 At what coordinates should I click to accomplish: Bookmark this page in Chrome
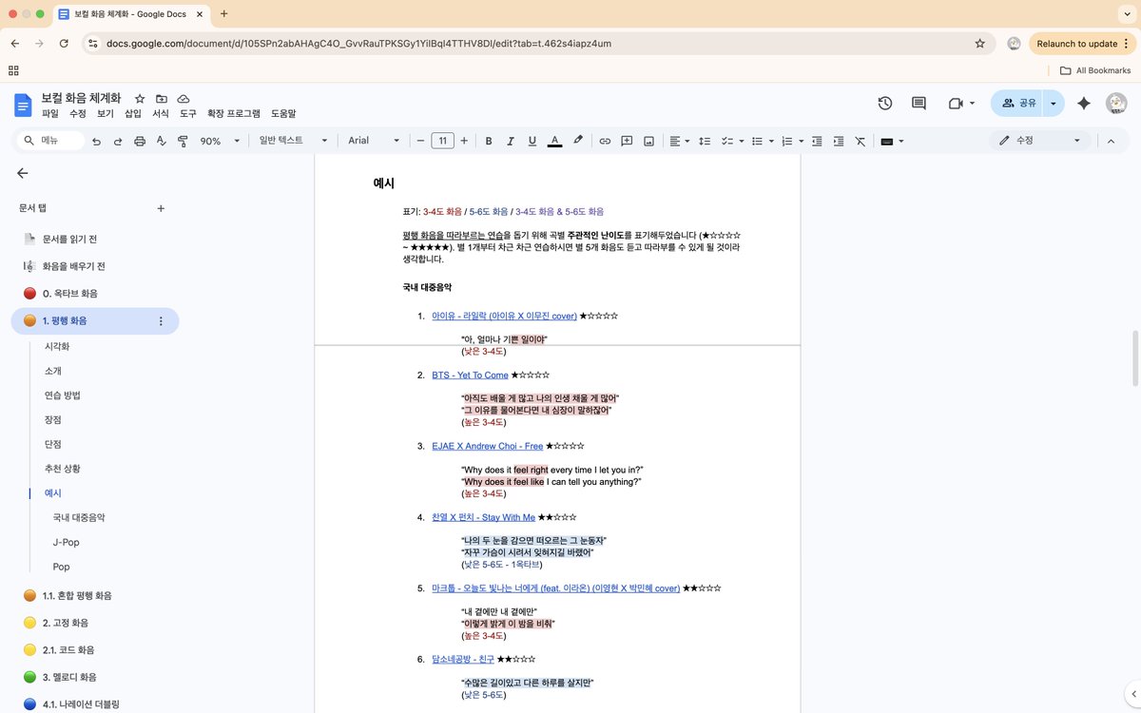click(979, 44)
